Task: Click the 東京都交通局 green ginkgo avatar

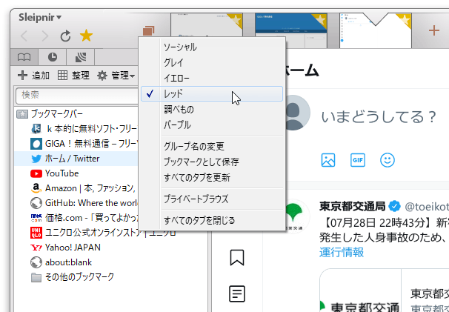Action: [299, 216]
